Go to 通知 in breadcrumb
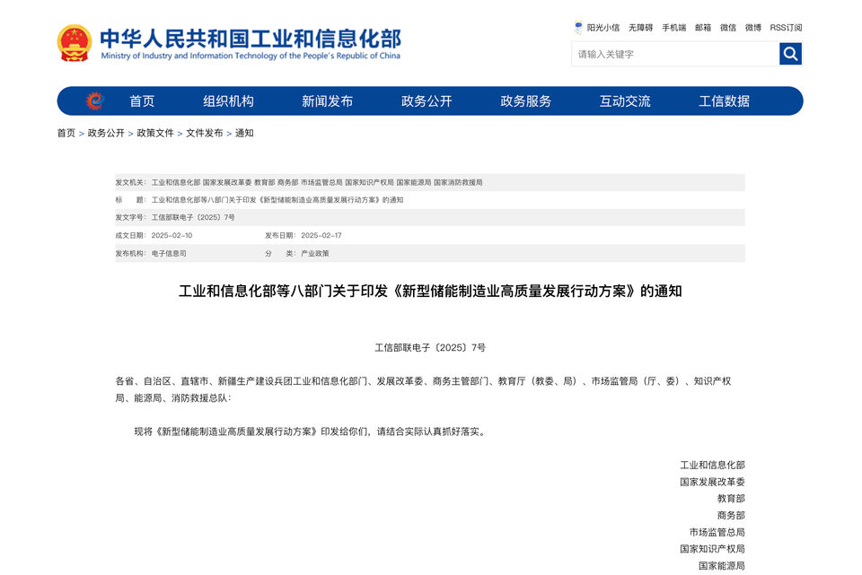The width and height of the screenshot is (862, 575). tap(244, 133)
